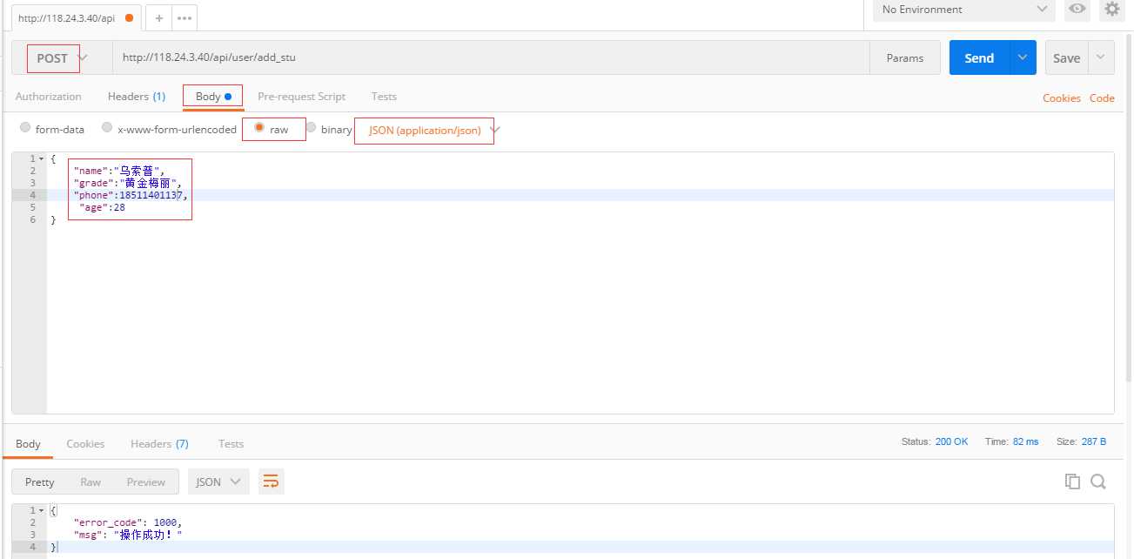Image resolution: width=1134 pixels, height=559 pixels.
Task: Click the environment quick look eye icon
Action: click(x=1077, y=10)
